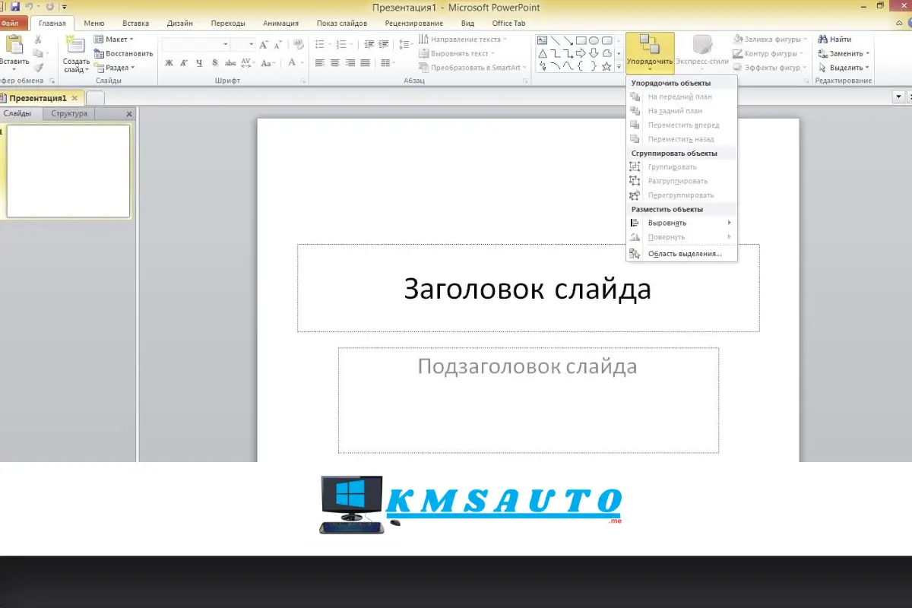The image size is (912, 608).
Task: Click the Заголовок слайда title placeholder
Action: (527, 289)
